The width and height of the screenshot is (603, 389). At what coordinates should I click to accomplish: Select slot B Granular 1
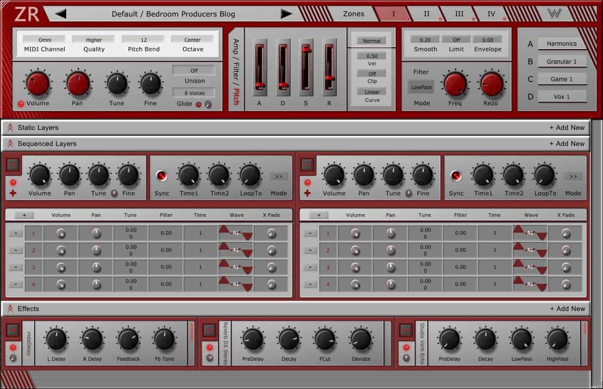[561, 61]
